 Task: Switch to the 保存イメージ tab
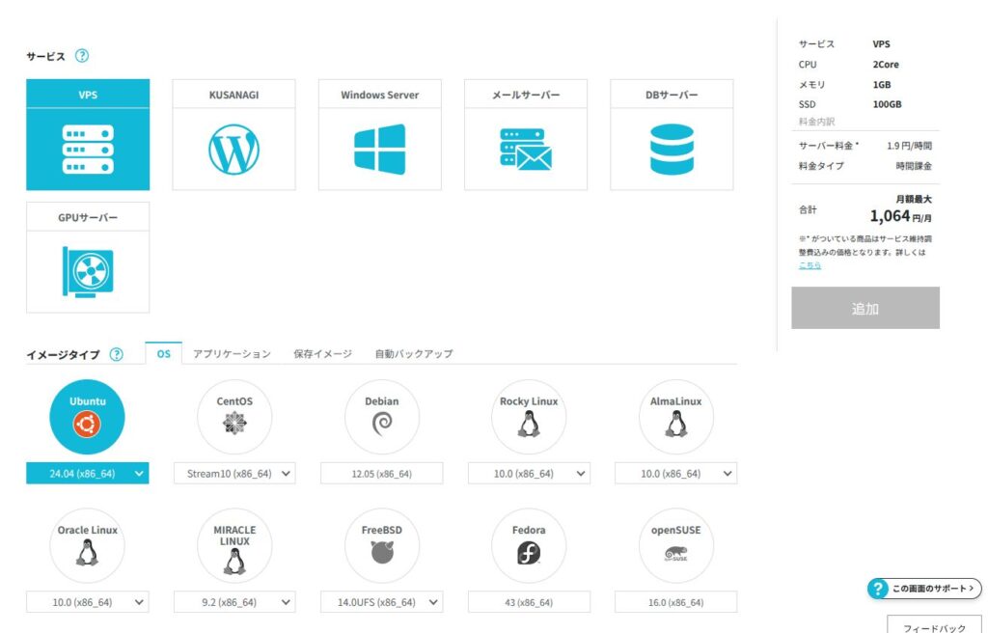coord(322,354)
